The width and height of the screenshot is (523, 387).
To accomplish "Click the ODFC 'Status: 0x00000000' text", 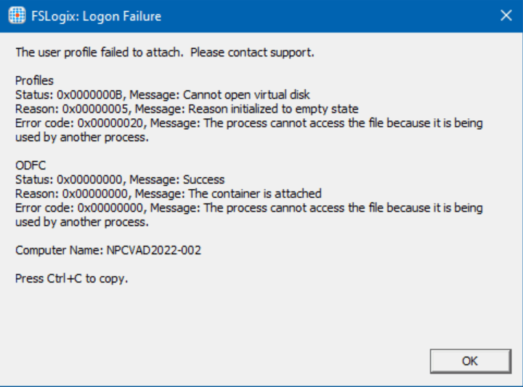I will pos(62,179).
